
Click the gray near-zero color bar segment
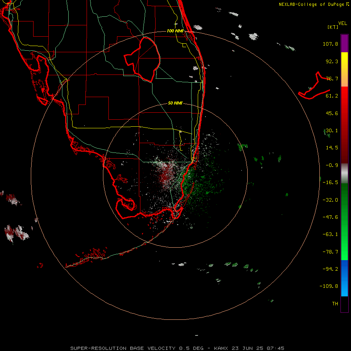click(344, 174)
